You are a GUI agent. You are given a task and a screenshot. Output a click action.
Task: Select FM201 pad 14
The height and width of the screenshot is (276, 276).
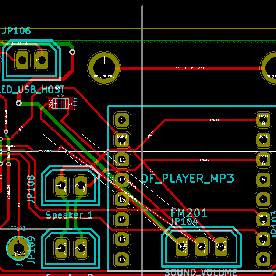[122, 219]
